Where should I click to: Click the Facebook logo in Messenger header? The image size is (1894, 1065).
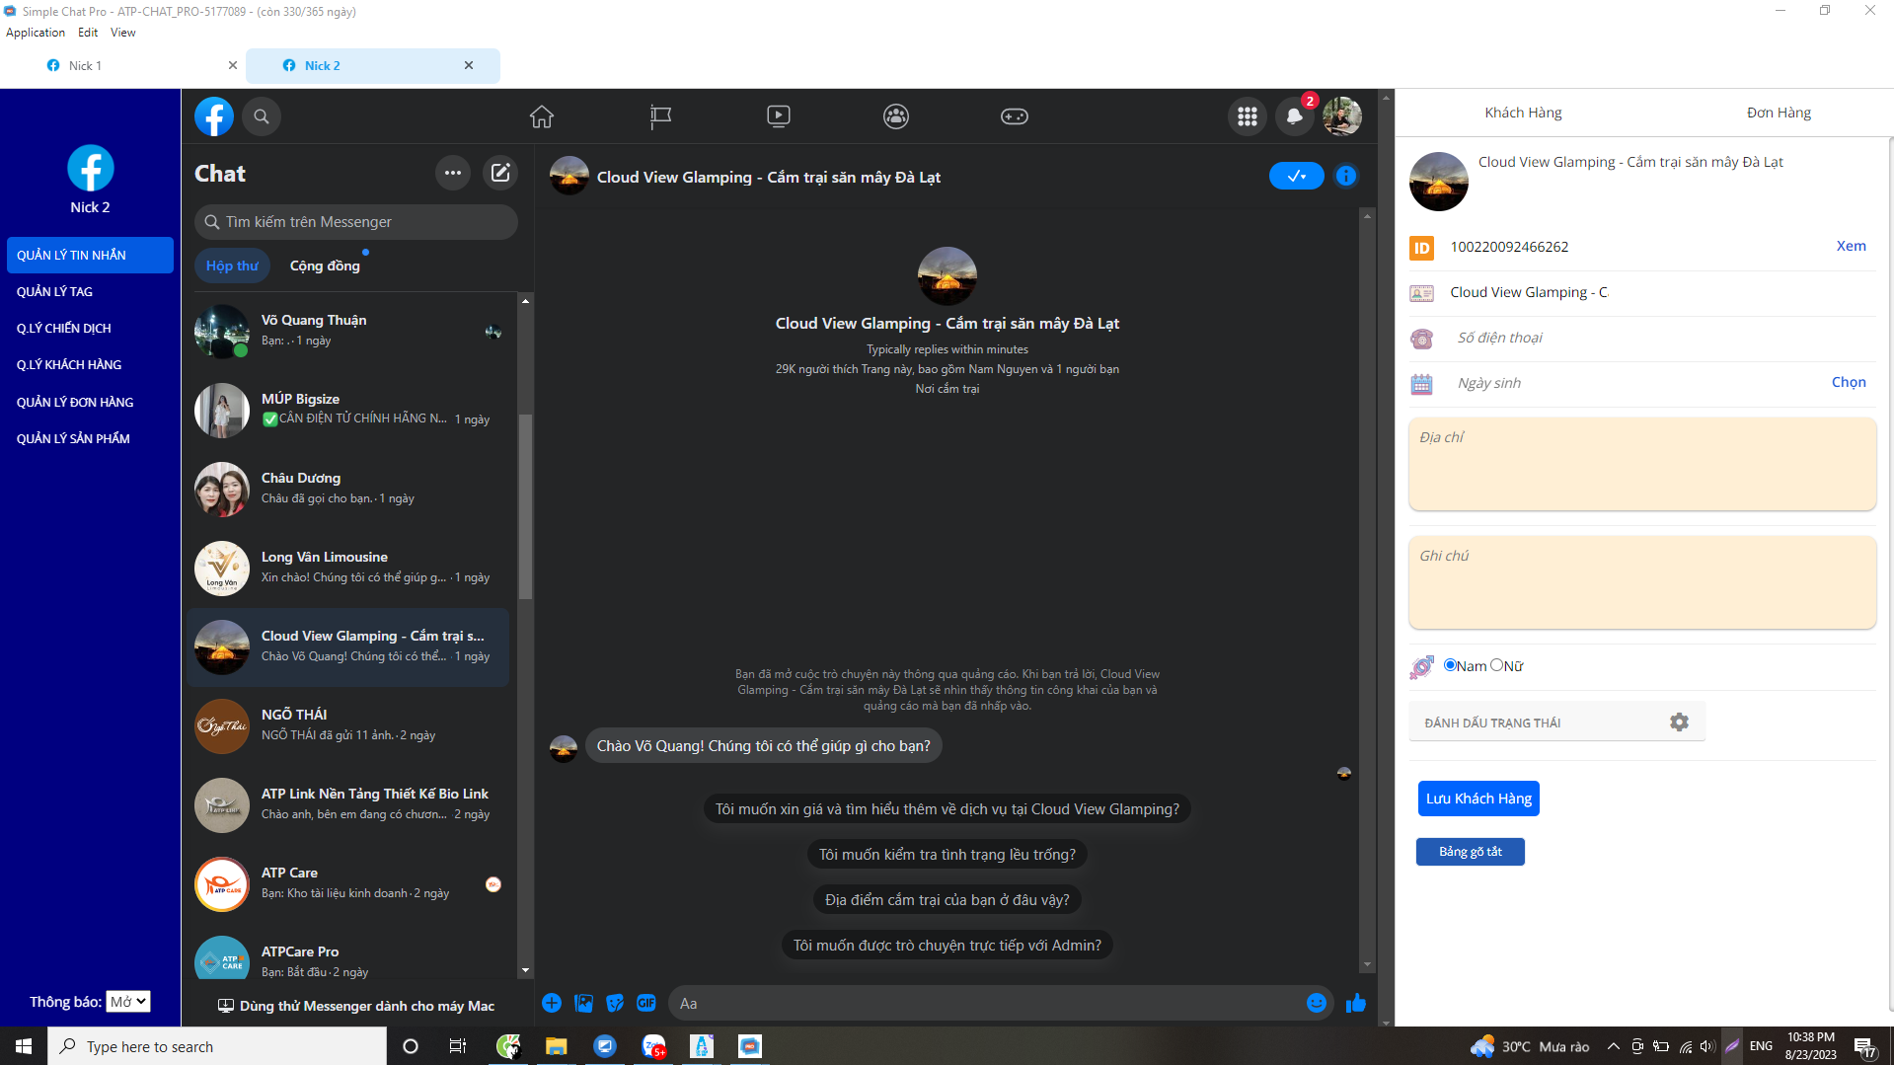(214, 116)
